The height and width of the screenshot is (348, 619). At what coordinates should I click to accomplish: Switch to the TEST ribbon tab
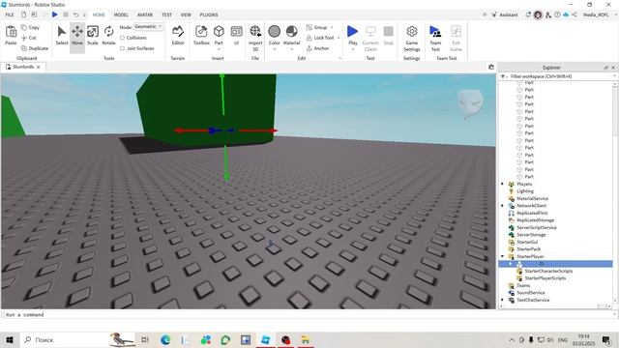coord(166,14)
